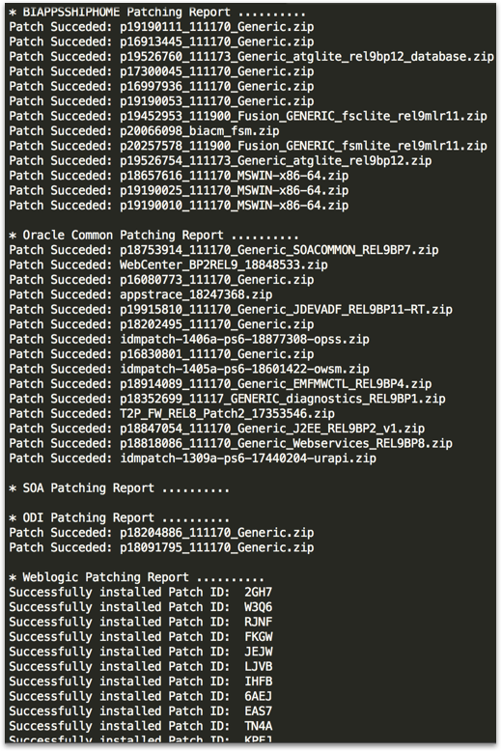
Task: Click idmpatch-1405a-ps6-18601422-owsm.zip line
Action: click(189, 369)
